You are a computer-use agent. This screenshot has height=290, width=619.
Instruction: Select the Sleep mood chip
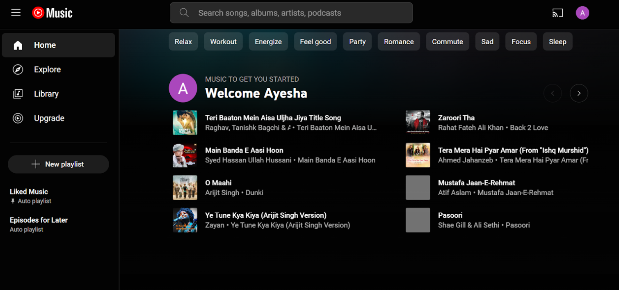[x=557, y=42]
